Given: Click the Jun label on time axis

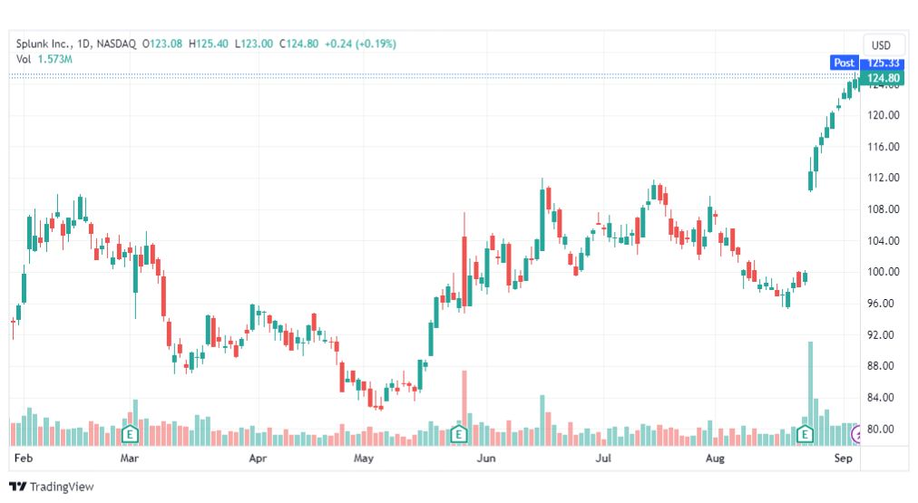Looking at the screenshot, I should click(x=486, y=458).
